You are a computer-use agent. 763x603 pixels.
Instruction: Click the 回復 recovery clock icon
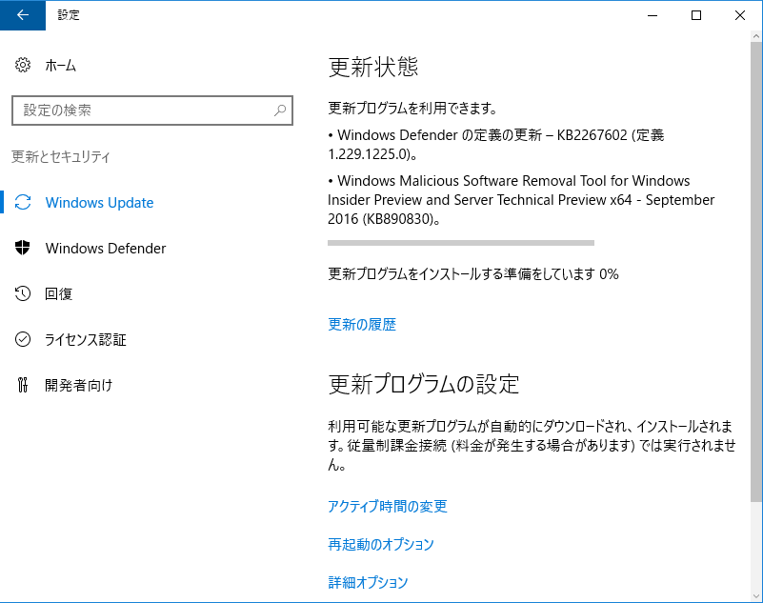point(22,293)
